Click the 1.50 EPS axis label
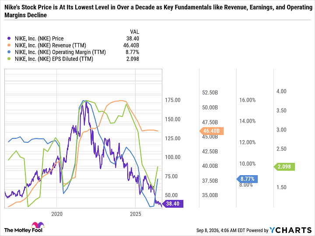The width and height of the screenshot is (315, 236). tap(281, 187)
